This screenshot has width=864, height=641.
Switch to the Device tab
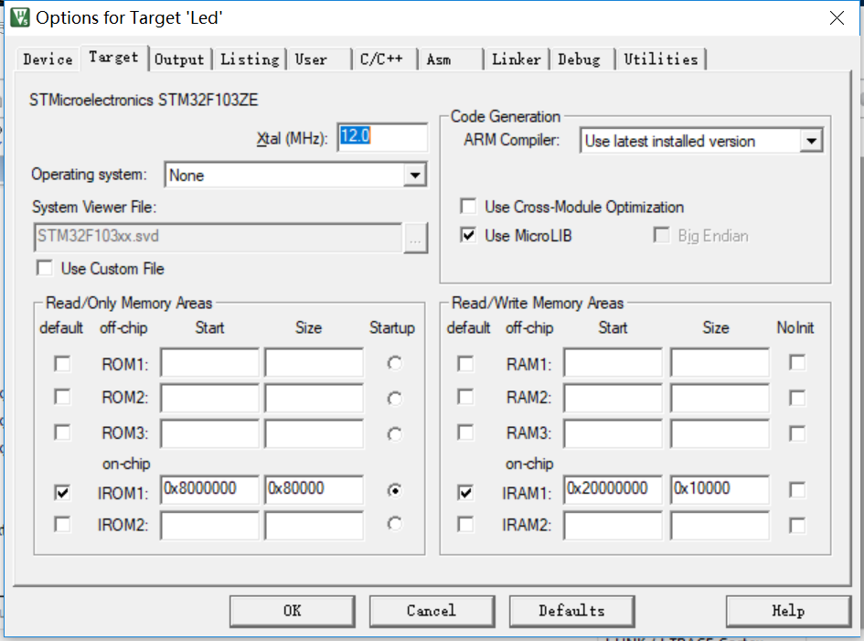(47, 59)
